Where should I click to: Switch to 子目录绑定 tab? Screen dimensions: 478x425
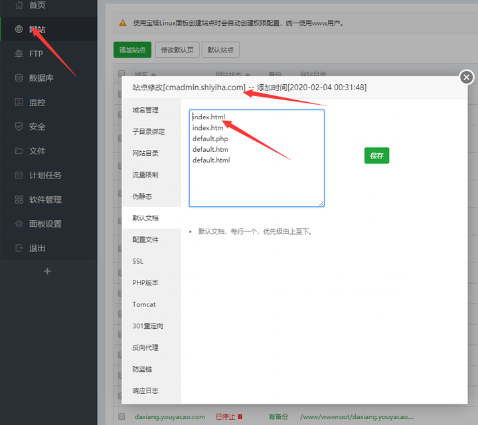[x=151, y=131]
